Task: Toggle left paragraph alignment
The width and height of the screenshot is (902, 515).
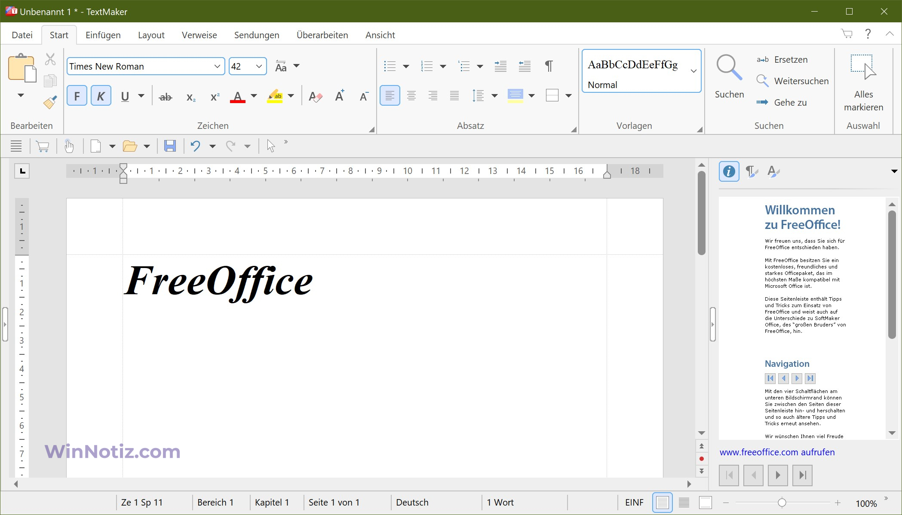Action: [390, 95]
